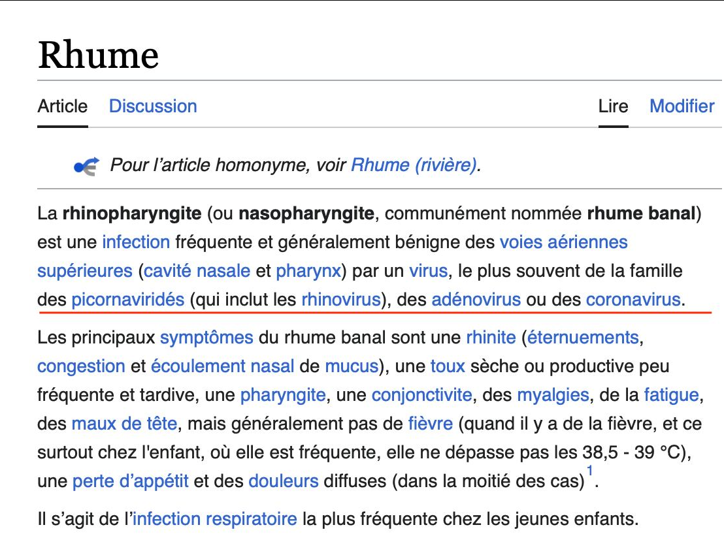Click the infection respiratoire link
Viewport: 724px width, 555px height.
coord(214,520)
